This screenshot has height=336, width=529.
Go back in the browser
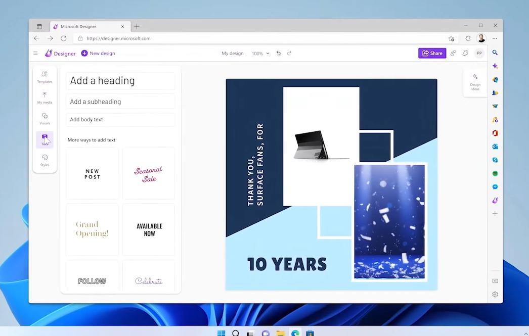(x=37, y=38)
